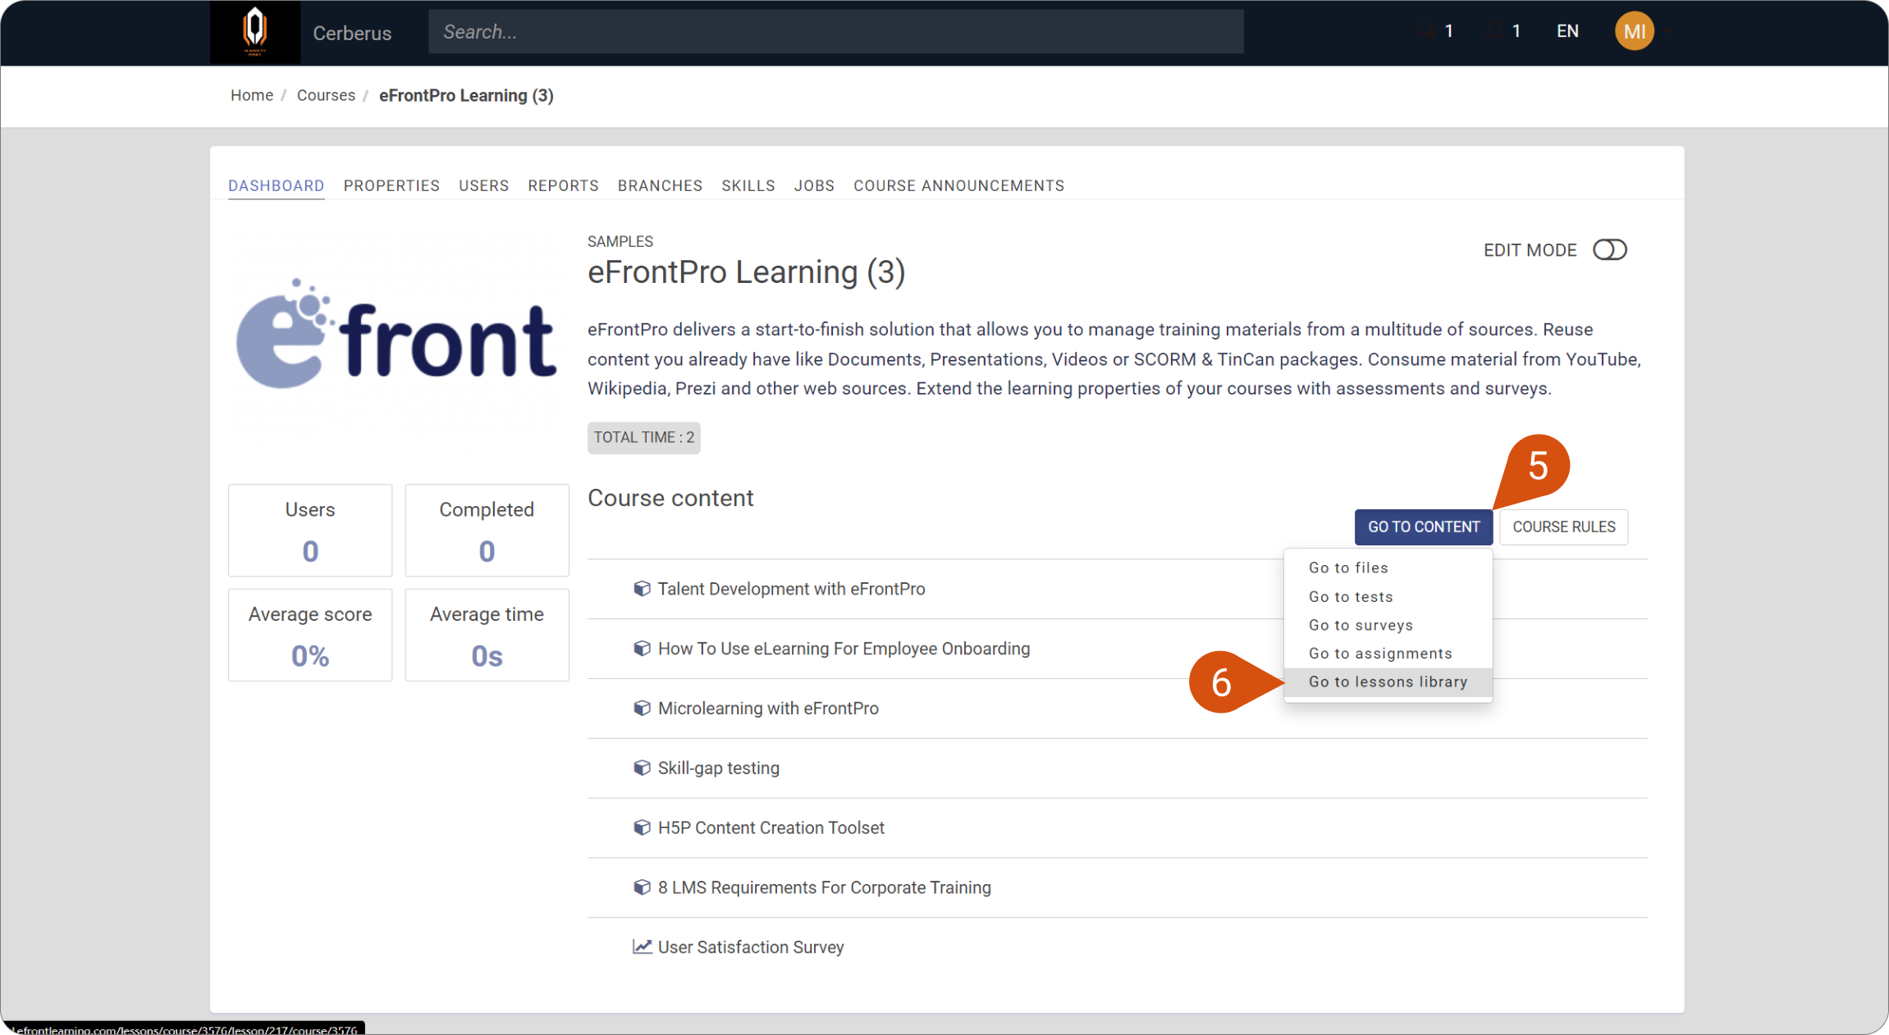1889x1035 pixels.
Task: Switch to the Jobs tab
Action: 814,185
